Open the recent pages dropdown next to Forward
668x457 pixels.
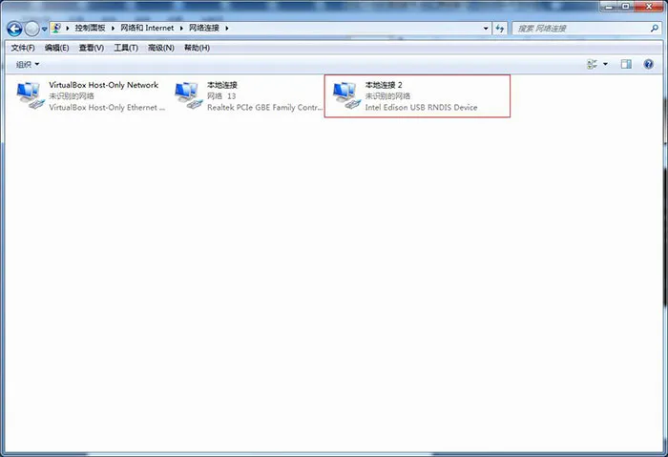point(45,30)
